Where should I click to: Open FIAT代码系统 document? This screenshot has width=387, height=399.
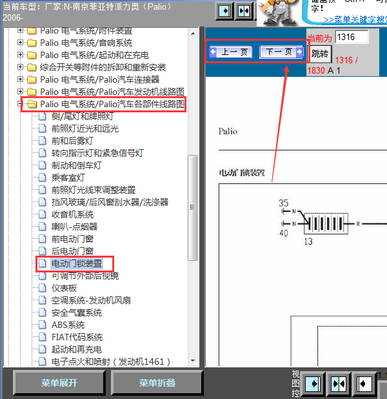(x=77, y=337)
